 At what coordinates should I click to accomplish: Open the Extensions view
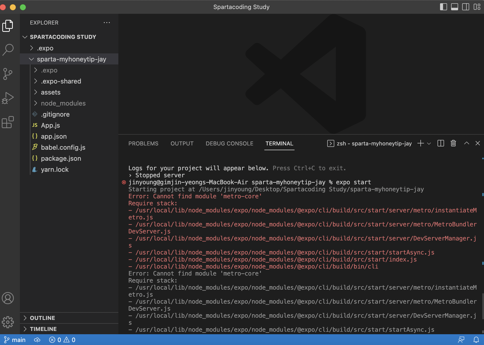[8, 122]
